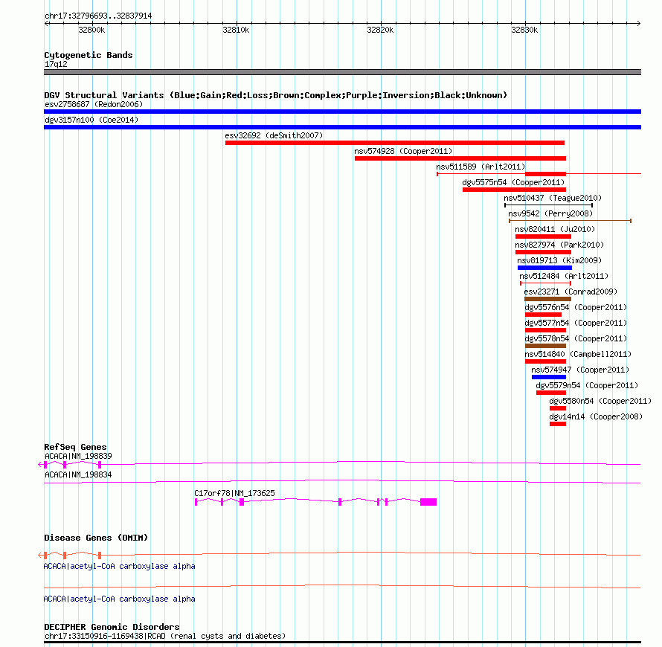Select nsv827974 (Park2010) variant label
The height and width of the screenshot is (647, 662).
pyautogui.click(x=559, y=245)
